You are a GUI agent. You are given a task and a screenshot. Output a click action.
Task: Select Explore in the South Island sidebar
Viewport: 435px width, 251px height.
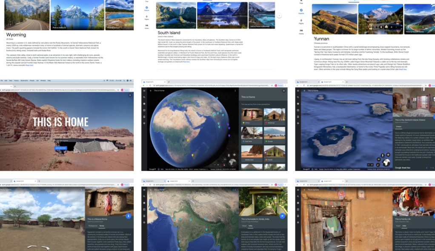pos(146,9)
